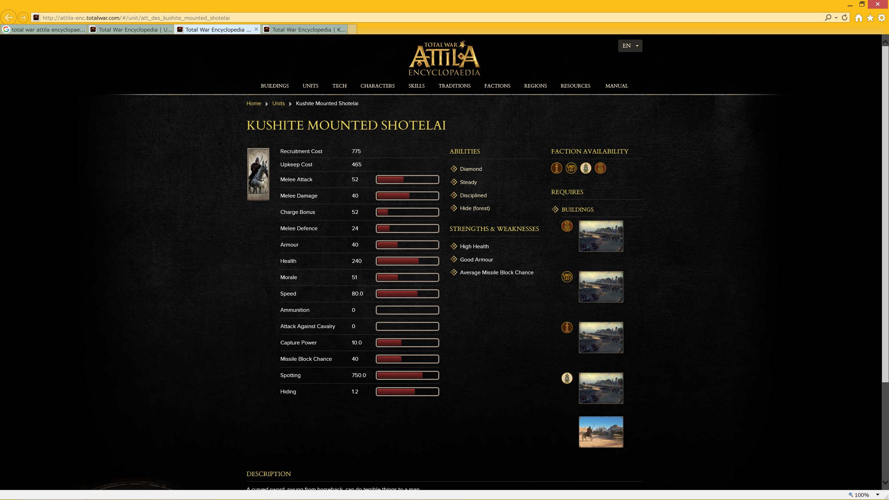Image resolution: width=889 pixels, height=500 pixels.
Task: Open the MANUAL navigation menu
Action: pos(616,86)
